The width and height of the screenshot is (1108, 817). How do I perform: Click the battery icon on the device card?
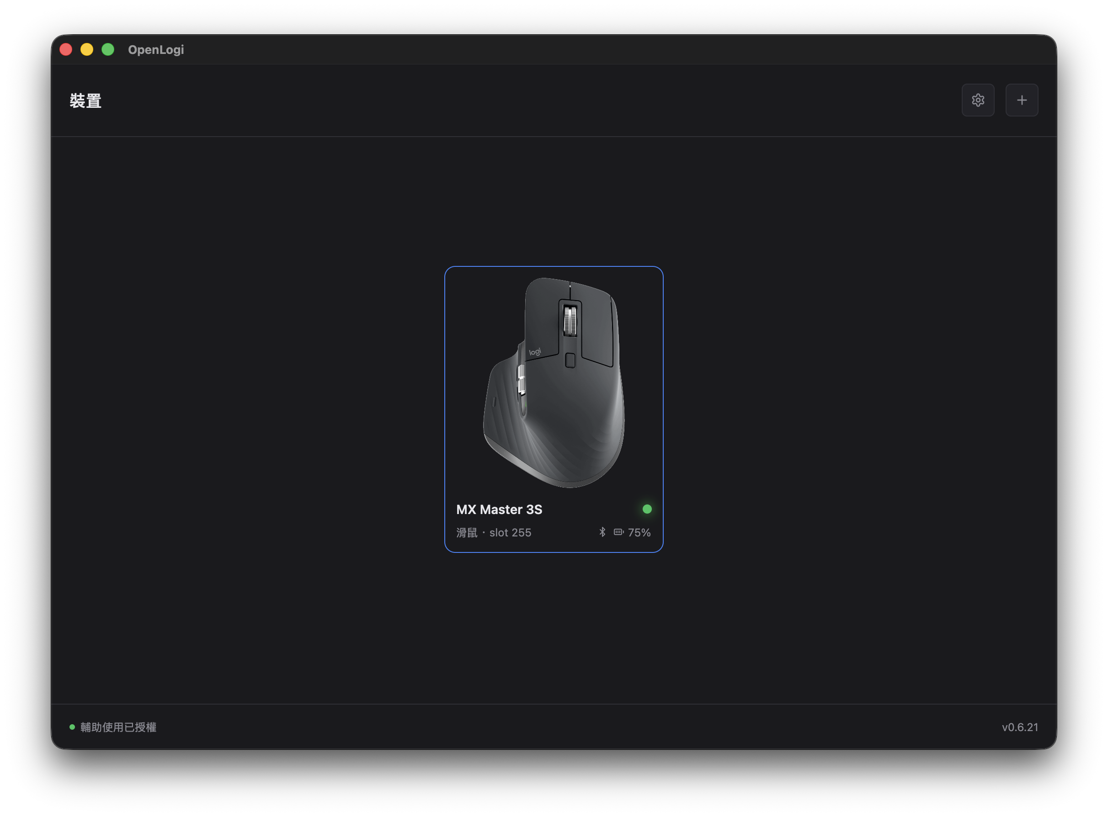pyautogui.click(x=619, y=532)
